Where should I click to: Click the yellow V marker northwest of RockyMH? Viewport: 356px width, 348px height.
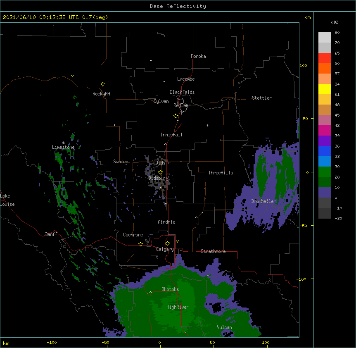72,76
